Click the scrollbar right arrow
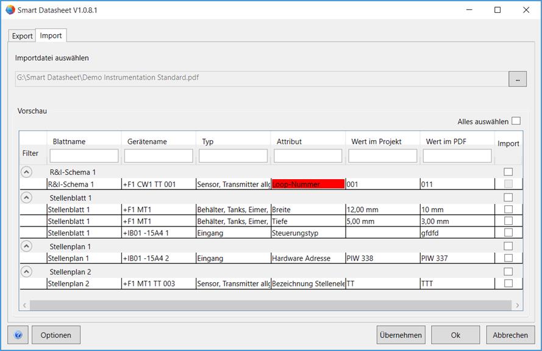 coord(517,305)
